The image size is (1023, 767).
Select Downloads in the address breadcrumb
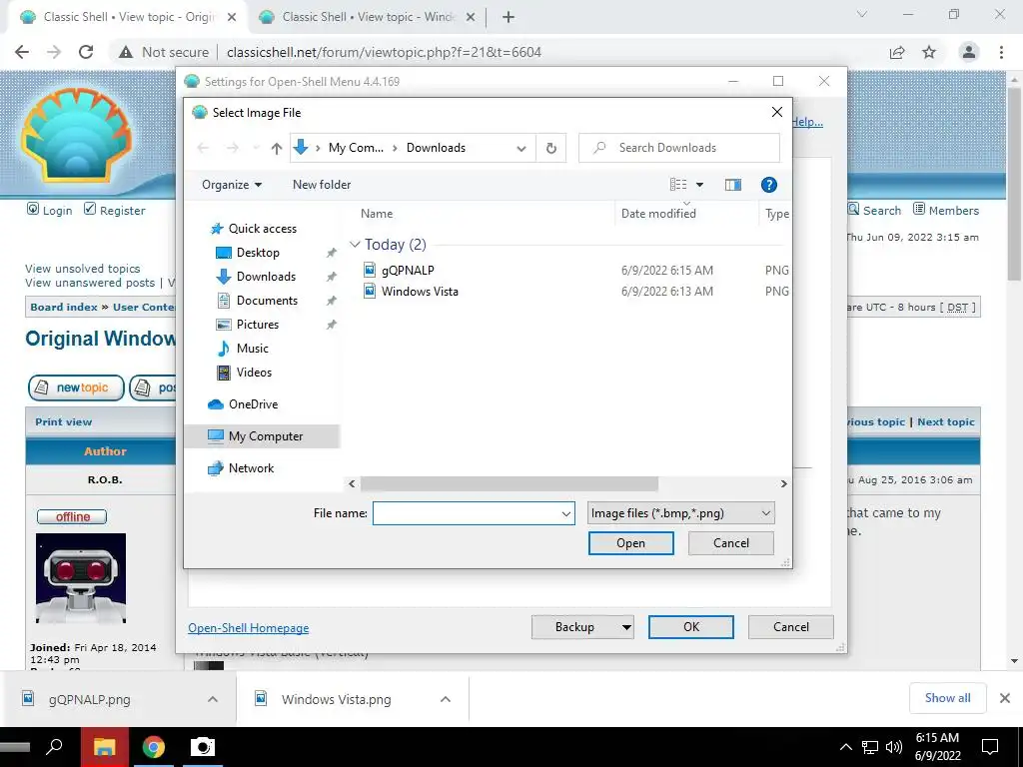(436, 148)
